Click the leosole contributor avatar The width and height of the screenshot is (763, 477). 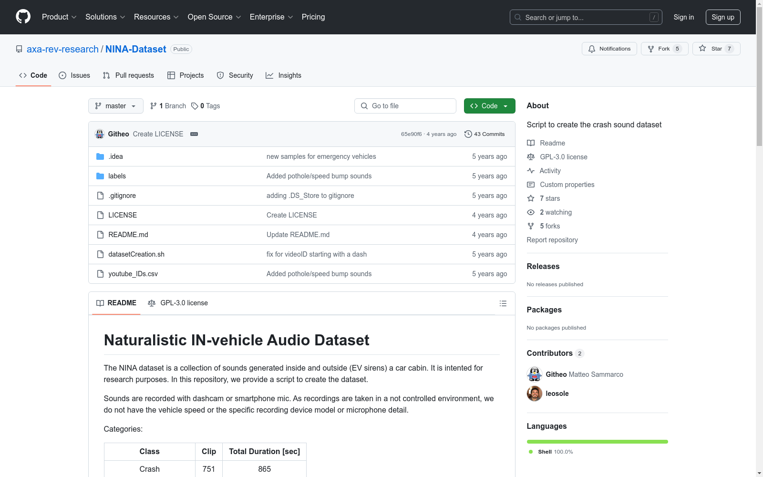(x=535, y=394)
